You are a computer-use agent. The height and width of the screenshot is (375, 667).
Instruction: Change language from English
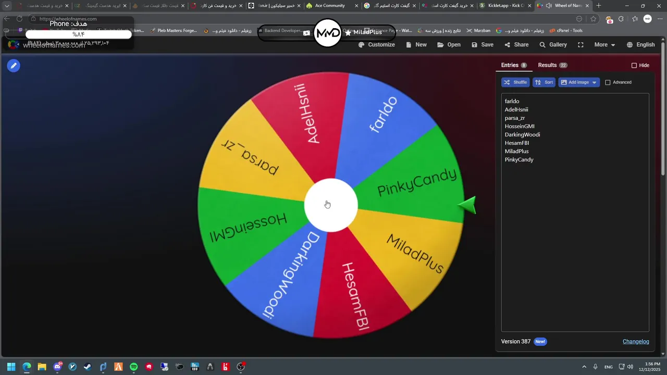click(x=640, y=45)
